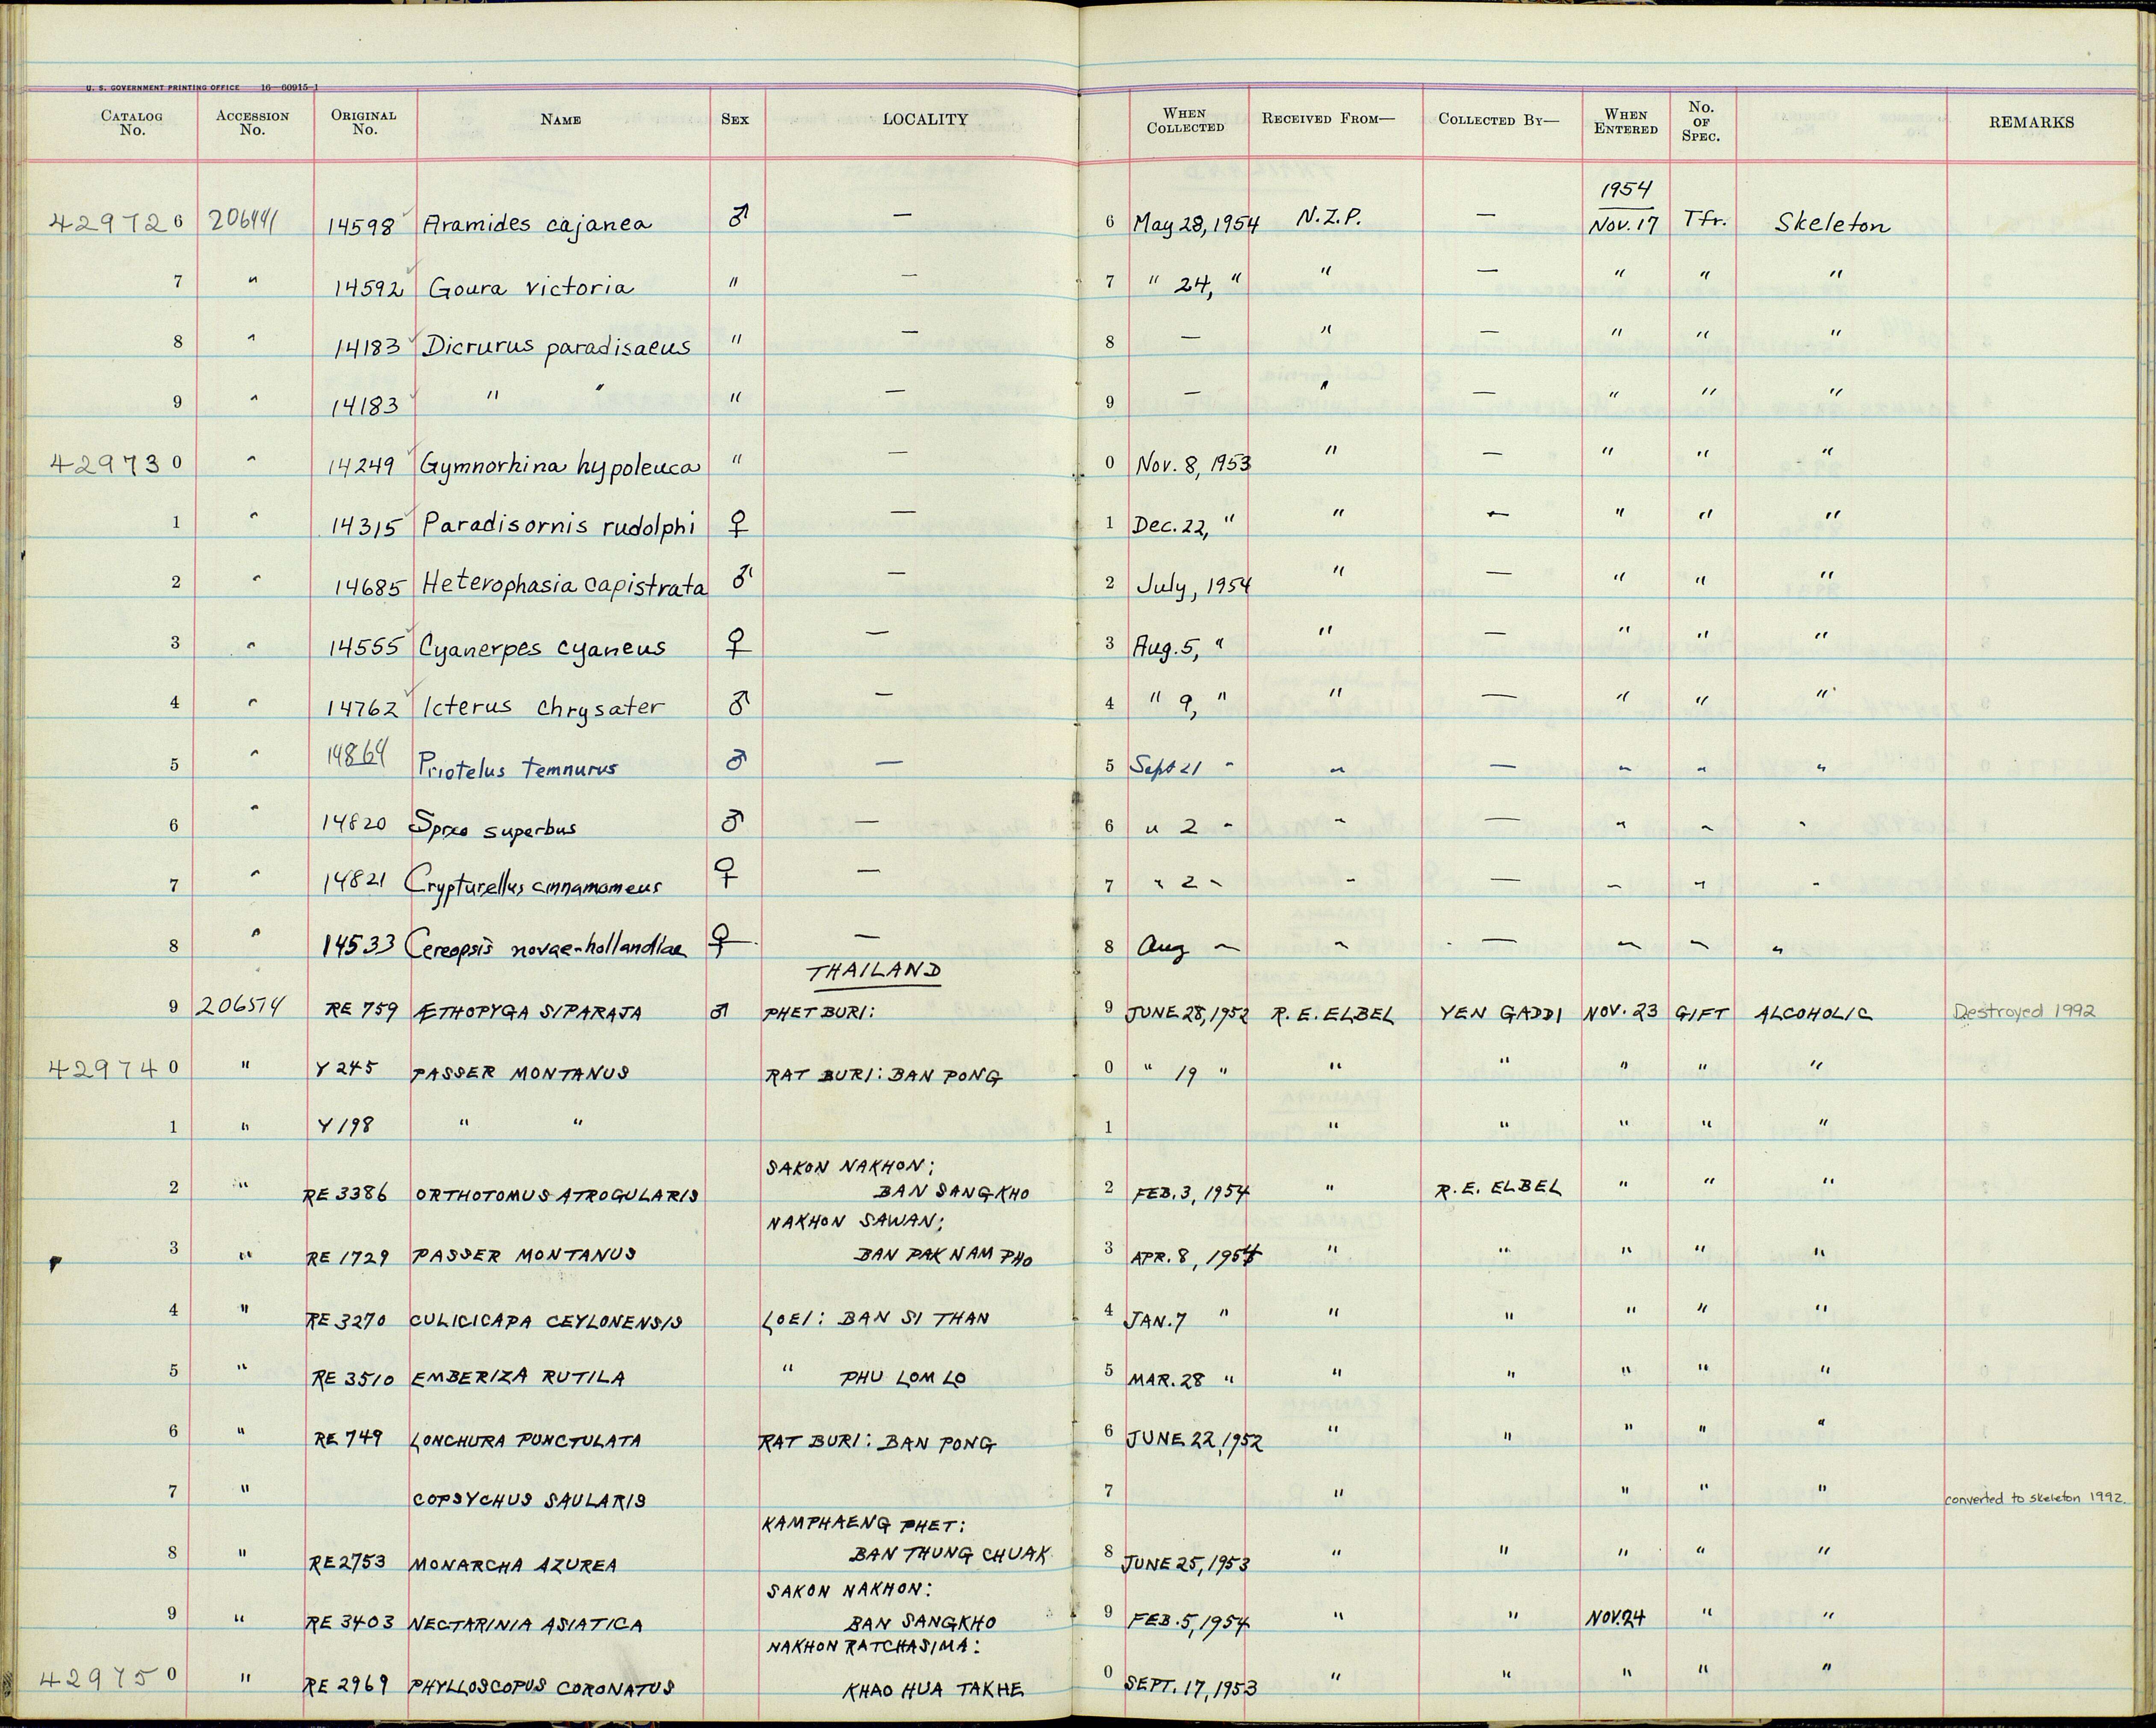Screen dimensions: 2156x1728
Task: Click the 'When Collected' column header
Action: tap(1185, 120)
